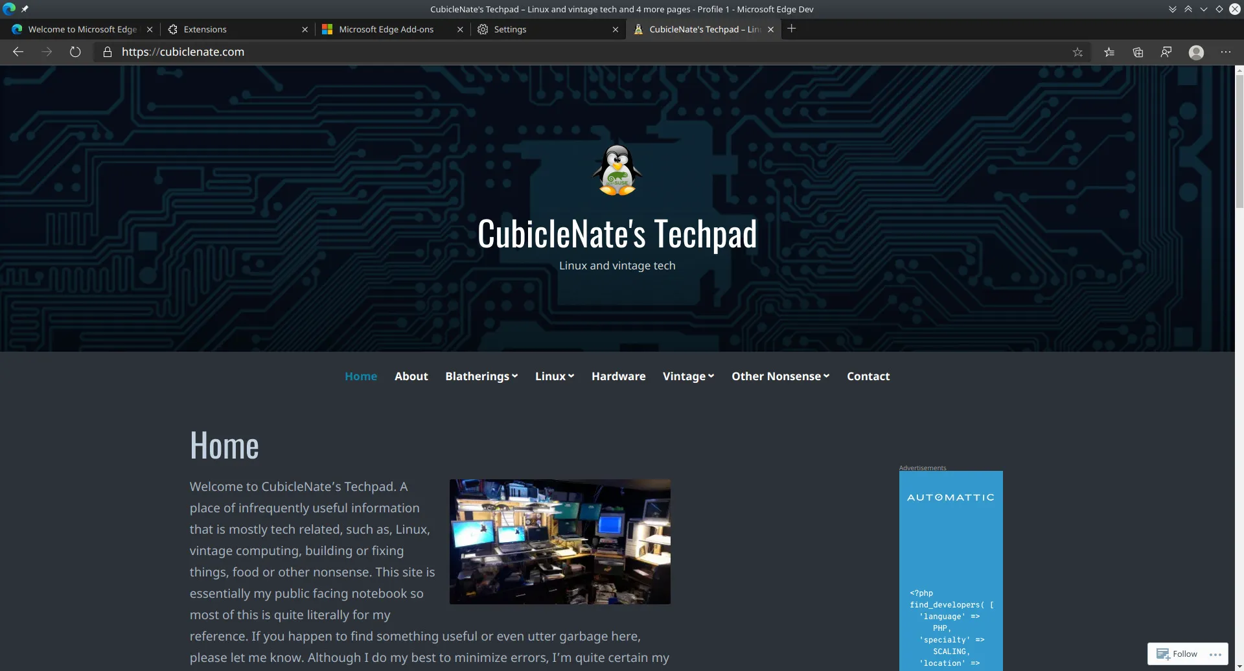1244x671 pixels.
Task: Add page to favorites via star icon
Action: (x=1077, y=52)
